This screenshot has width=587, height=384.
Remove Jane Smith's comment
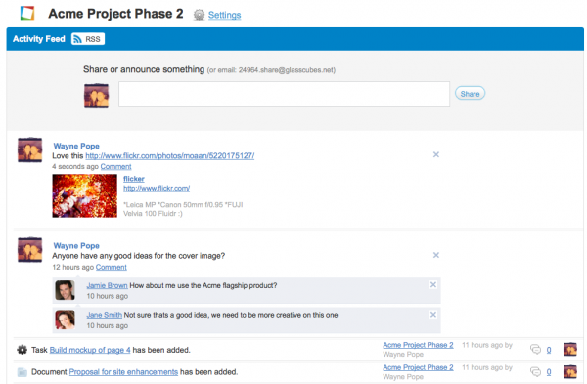click(433, 315)
